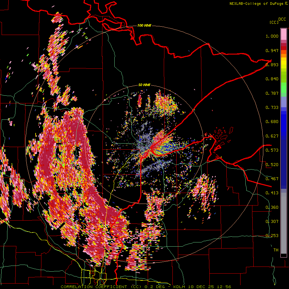Select the 0.893 color scale value
The image size is (289, 289).
272,65
